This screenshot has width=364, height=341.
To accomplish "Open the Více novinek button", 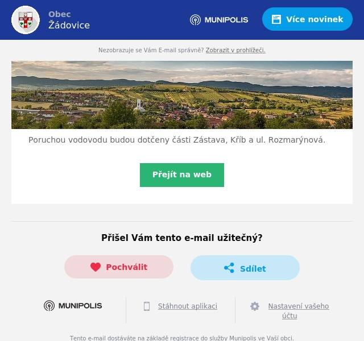I will pos(307,19).
